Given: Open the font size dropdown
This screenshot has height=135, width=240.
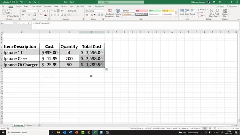Looking at the screenshot, I should 42,11.
